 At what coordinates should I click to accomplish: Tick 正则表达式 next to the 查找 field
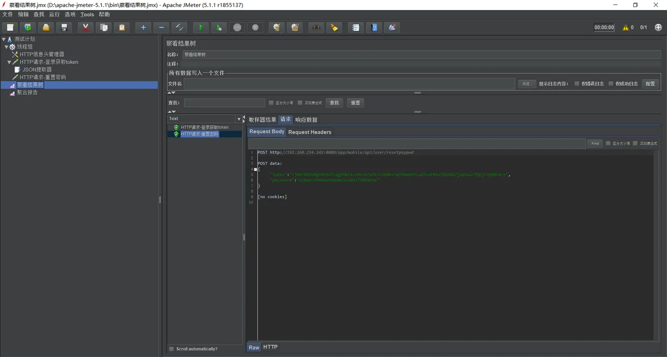click(300, 102)
